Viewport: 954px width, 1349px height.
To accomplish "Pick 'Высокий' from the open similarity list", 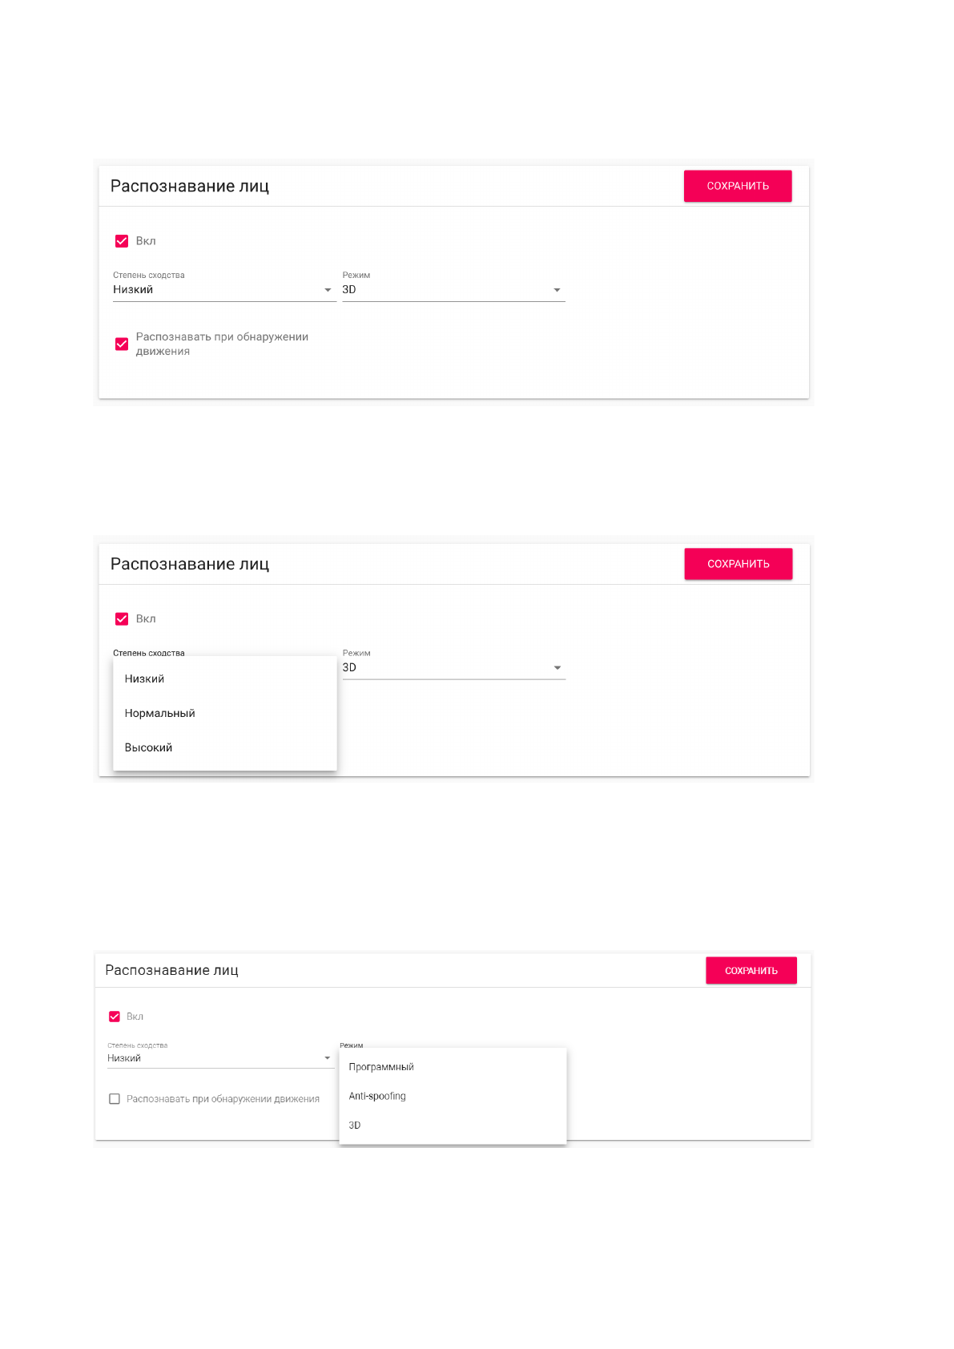I will [149, 747].
